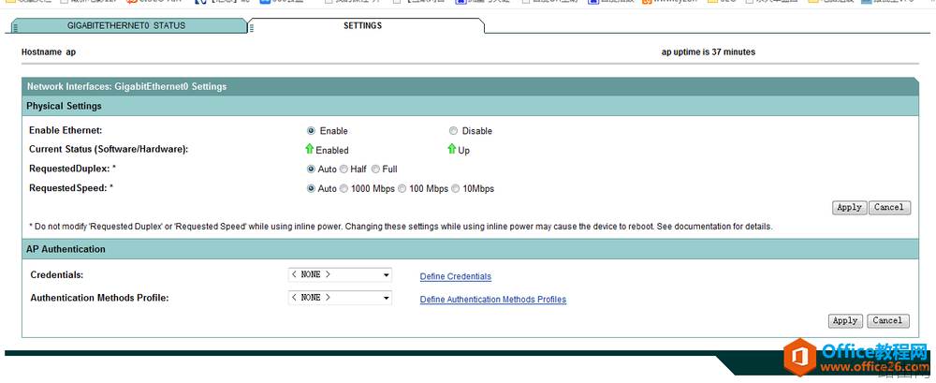Click the 'ap uptime is 37 minutes' text

(x=708, y=52)
